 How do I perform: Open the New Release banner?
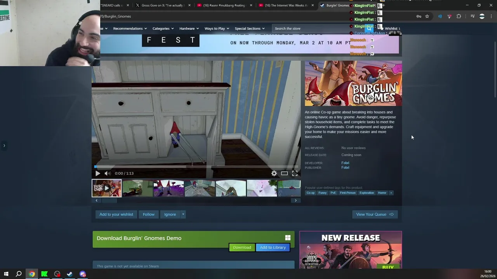click(x=351, y=250)
